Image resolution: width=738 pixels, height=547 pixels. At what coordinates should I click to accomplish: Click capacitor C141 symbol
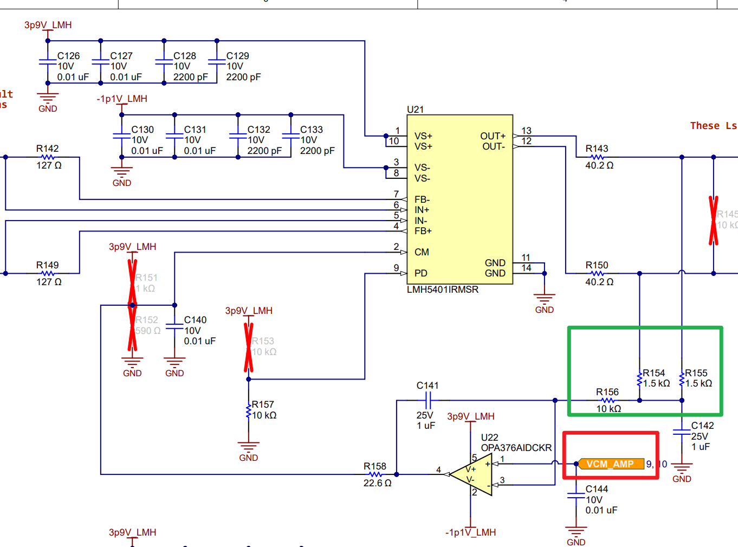[x=428, y=401]
